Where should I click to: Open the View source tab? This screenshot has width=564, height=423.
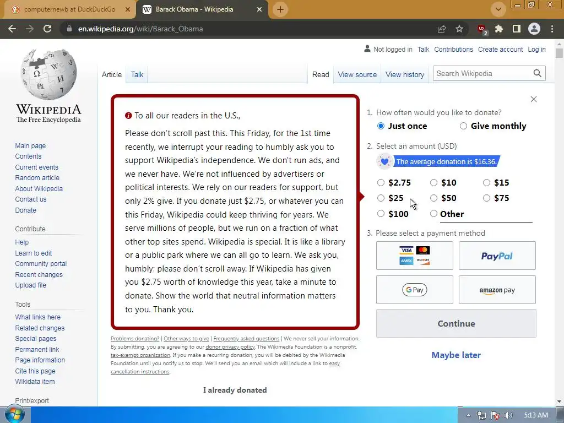coord(357,74)
